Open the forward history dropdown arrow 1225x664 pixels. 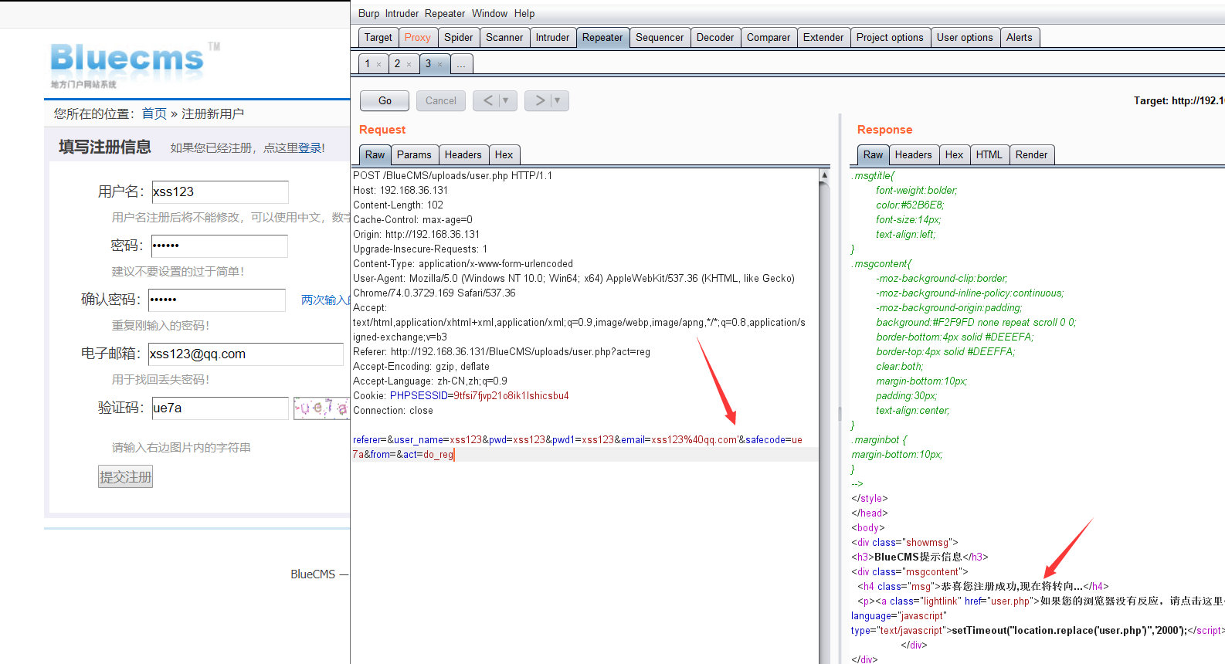(x=557, y=100)
